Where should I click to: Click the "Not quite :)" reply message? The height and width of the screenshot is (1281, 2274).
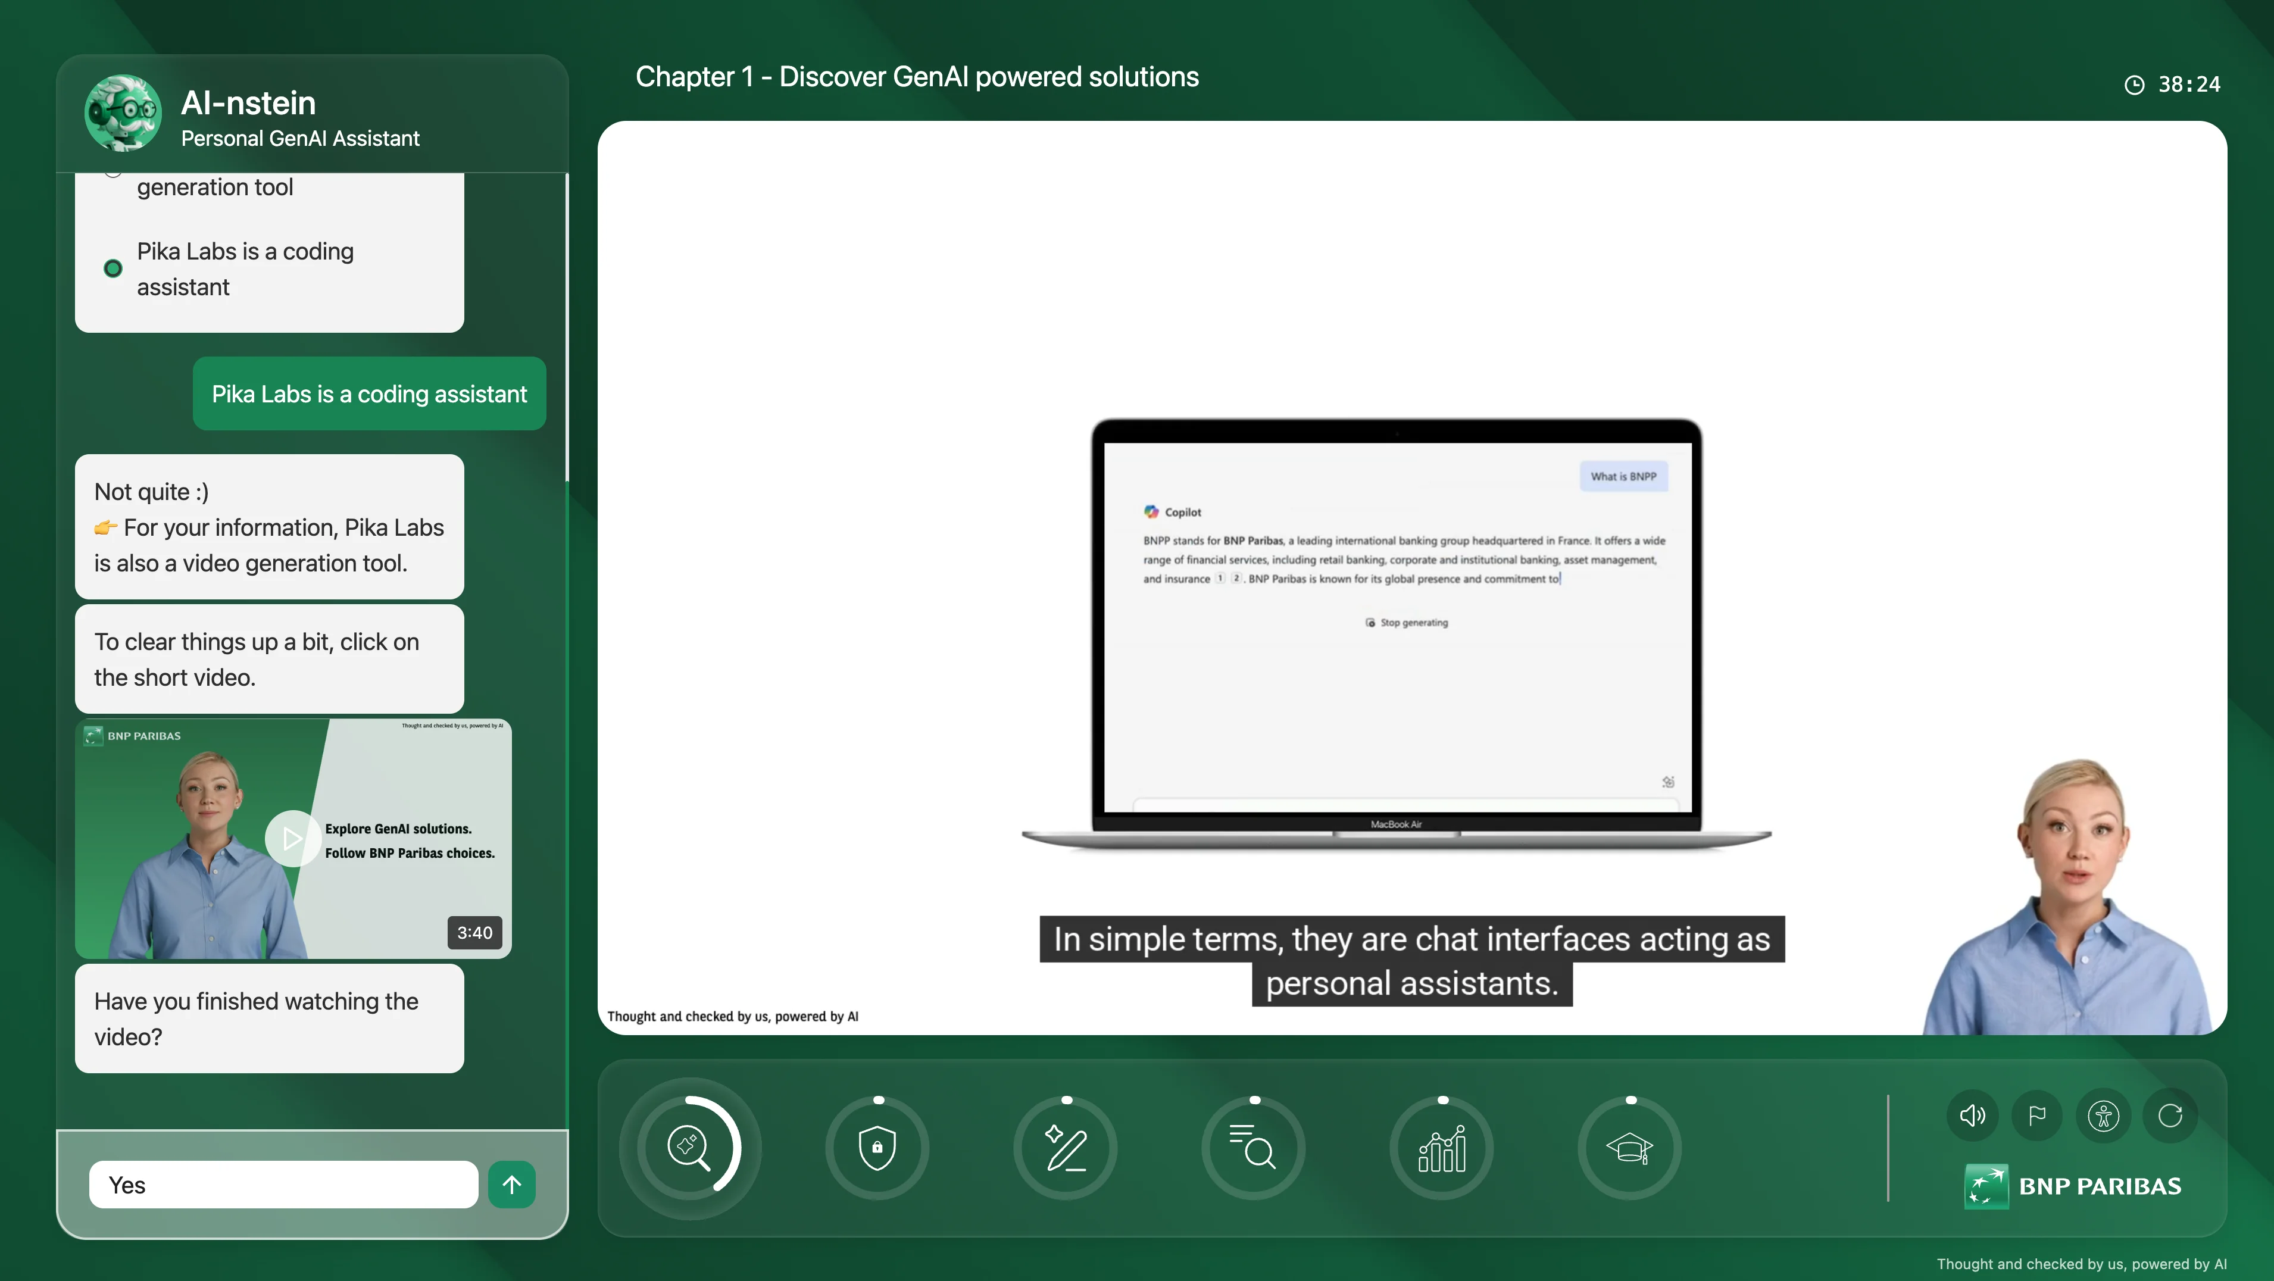269,527
